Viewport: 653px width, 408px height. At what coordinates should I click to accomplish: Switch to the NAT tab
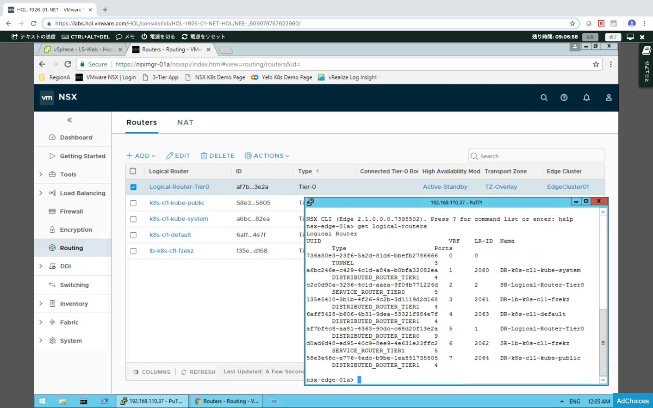tap(185, 123)
